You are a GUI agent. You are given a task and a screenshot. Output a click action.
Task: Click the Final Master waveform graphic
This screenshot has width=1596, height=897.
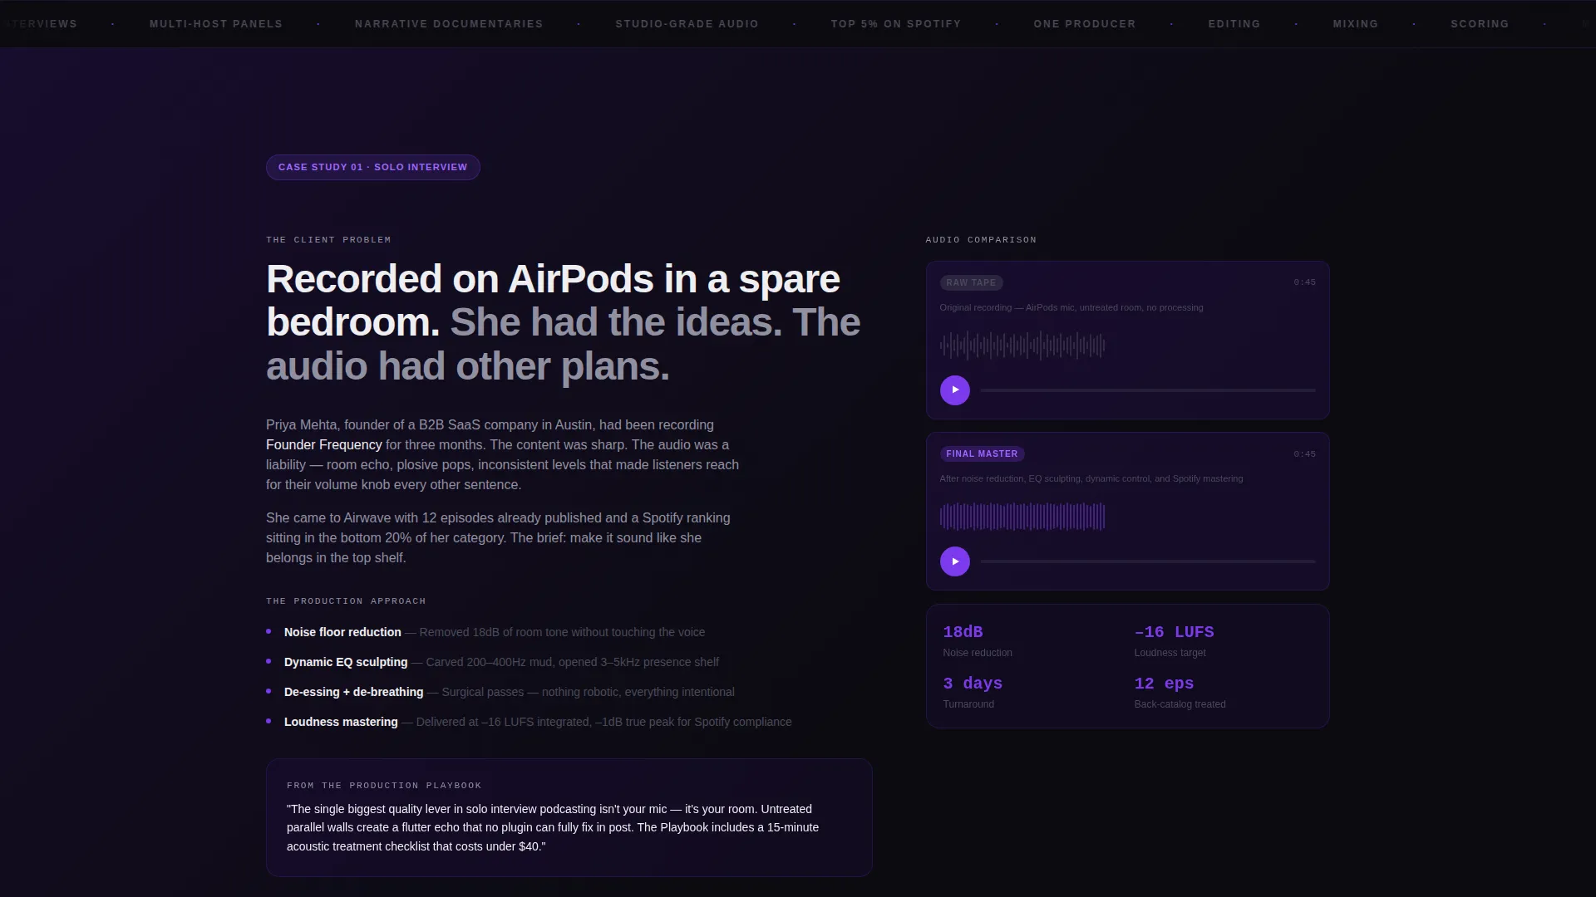(x=1022, y=517)
